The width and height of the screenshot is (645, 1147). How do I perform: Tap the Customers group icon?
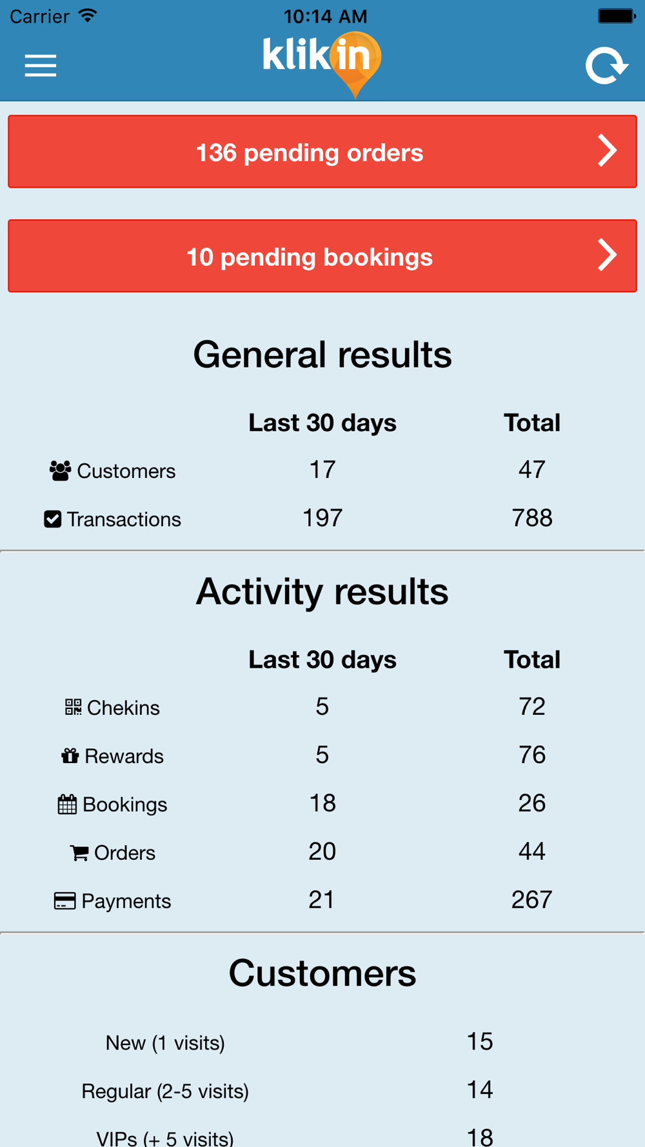(61, 471)
